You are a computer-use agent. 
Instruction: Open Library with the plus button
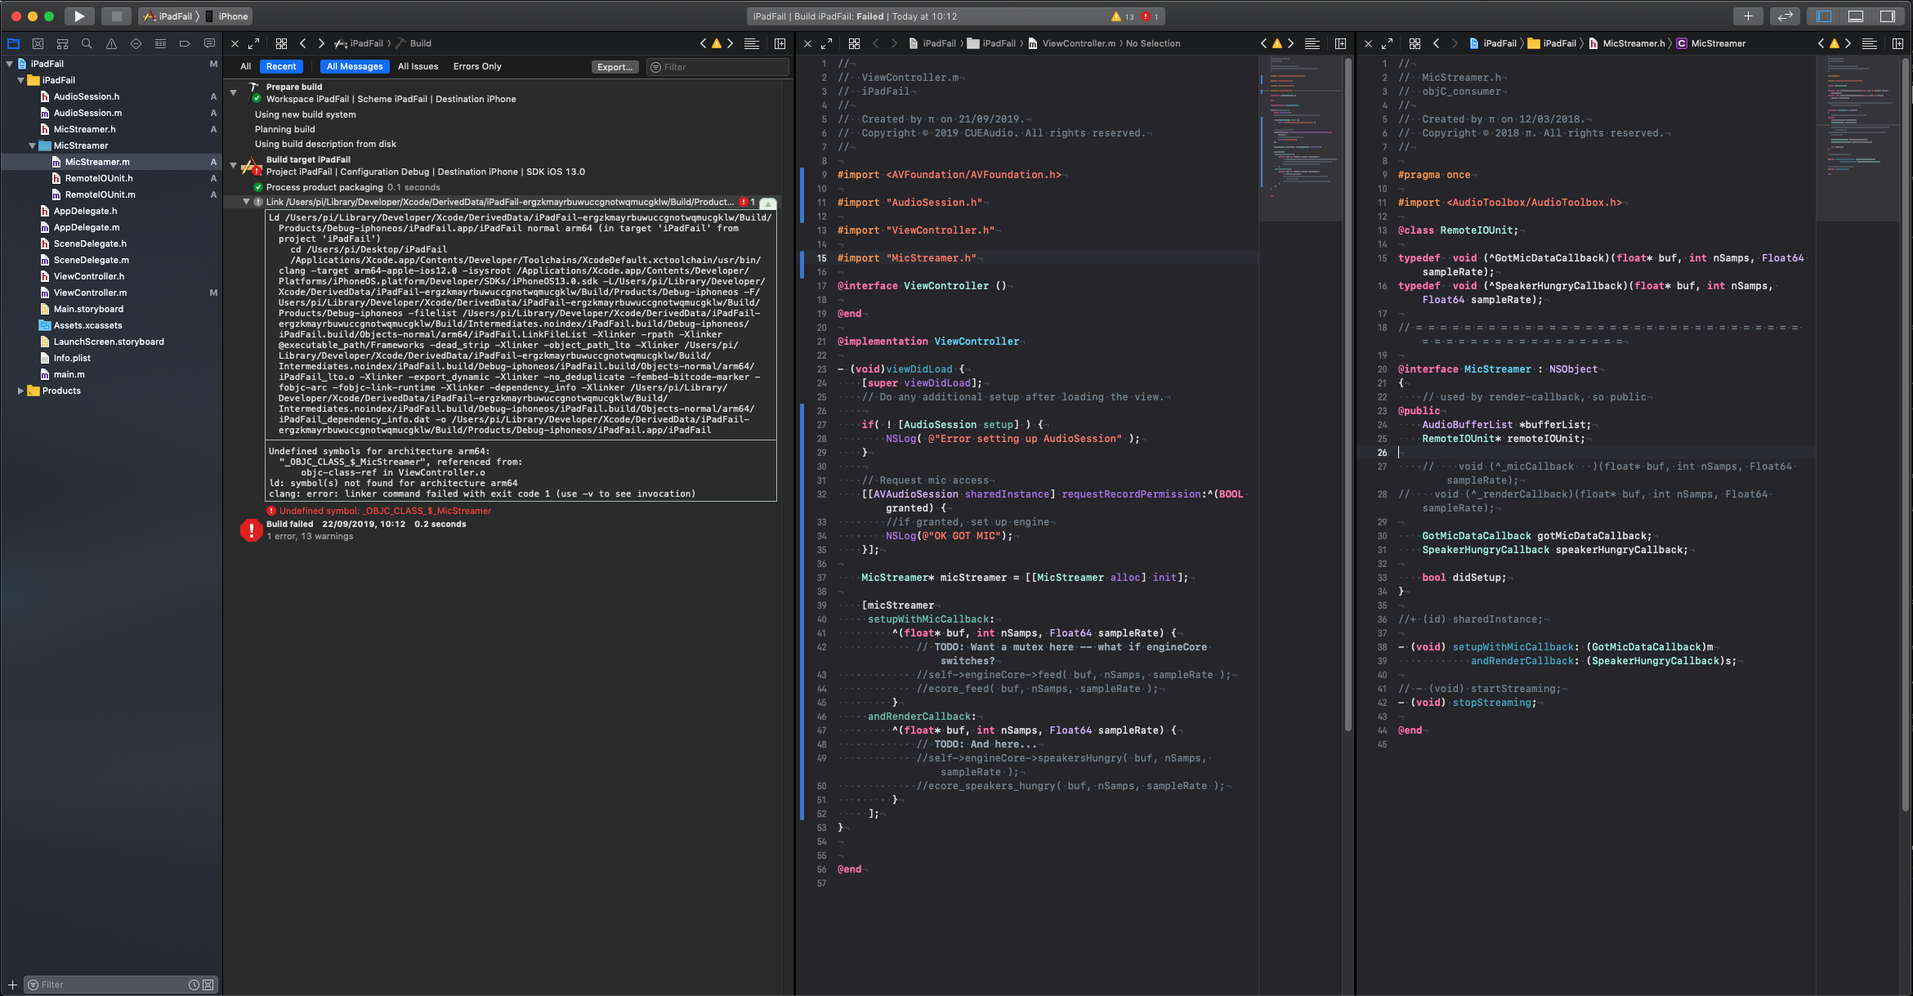pos(1748,16)
